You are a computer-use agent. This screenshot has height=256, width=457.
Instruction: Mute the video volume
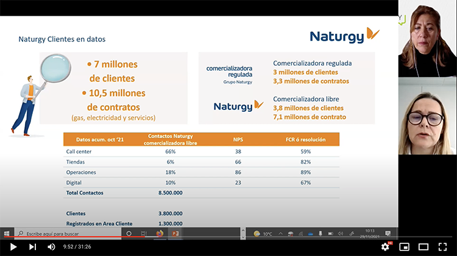point(51,247)
